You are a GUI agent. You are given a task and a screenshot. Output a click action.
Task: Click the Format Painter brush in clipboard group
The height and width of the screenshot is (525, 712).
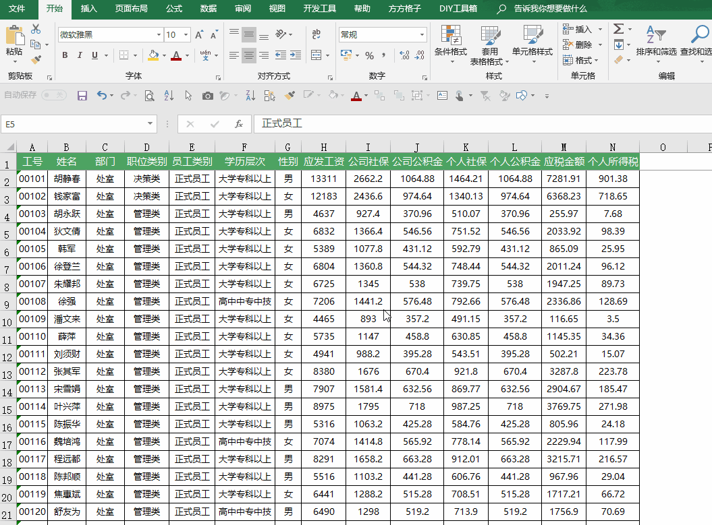(x=36, y=59)
